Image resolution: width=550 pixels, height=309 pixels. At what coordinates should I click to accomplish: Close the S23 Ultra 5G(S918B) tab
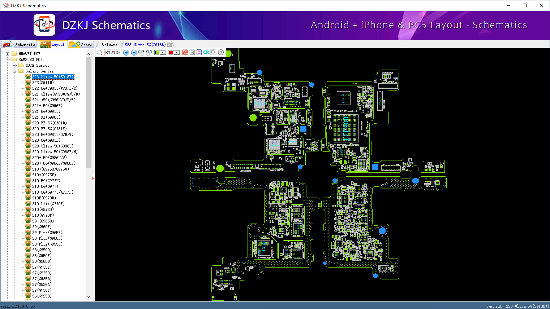coord(169,45)
